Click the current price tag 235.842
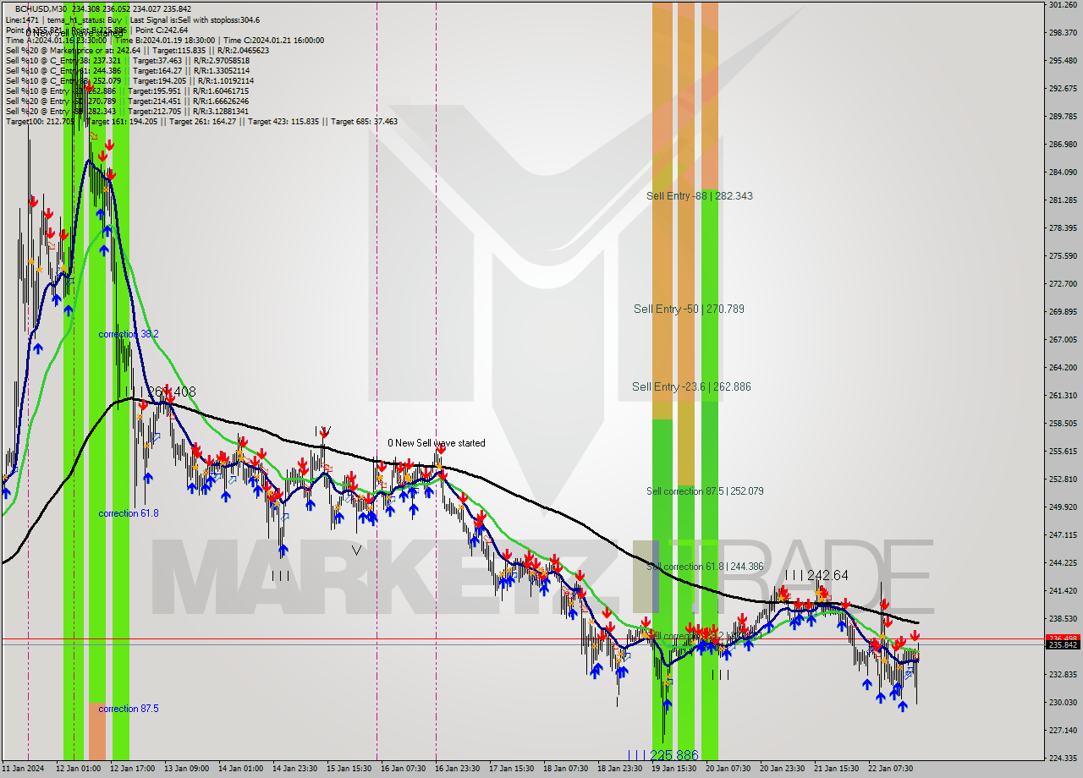Screen dimensions: 1083x778 [x=1063, y=645]
